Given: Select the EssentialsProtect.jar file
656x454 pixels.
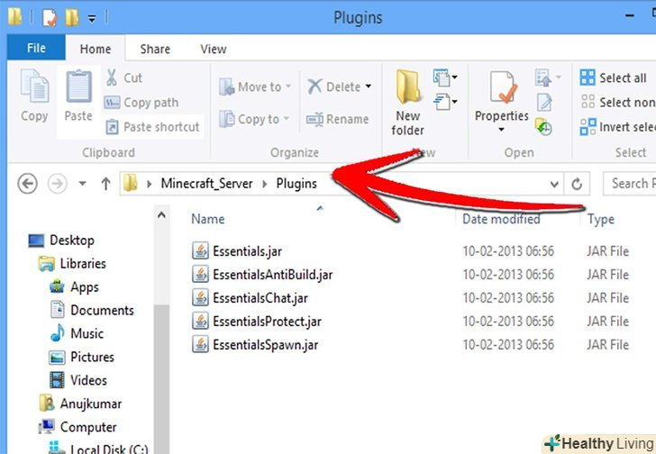Looking at the screenshot, I should [257, 322].
